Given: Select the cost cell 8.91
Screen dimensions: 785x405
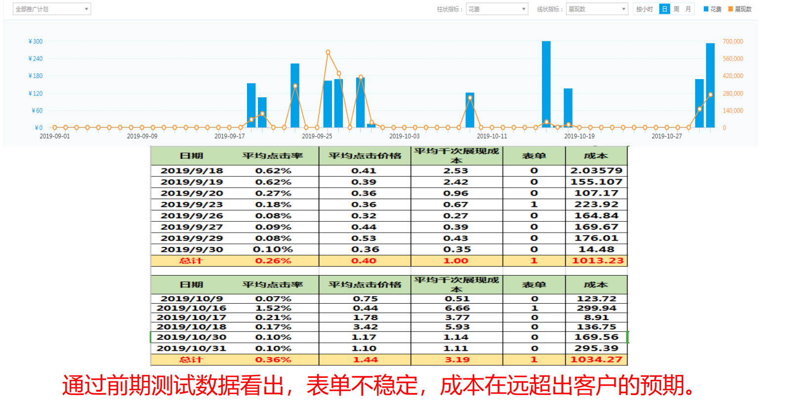Looking at the screenshot, I should click(596, 318).
